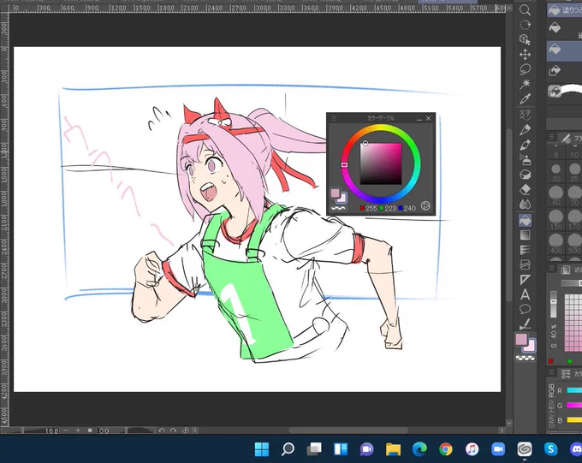Select the Auto select magic wand tool
Viewport: 582px width, 463px height.
tap(525, 84)
